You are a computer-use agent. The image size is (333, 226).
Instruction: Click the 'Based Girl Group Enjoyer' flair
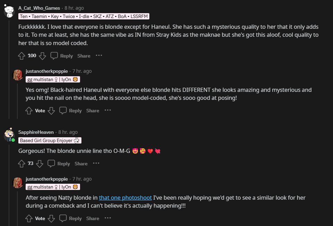(x=50, y=140)
